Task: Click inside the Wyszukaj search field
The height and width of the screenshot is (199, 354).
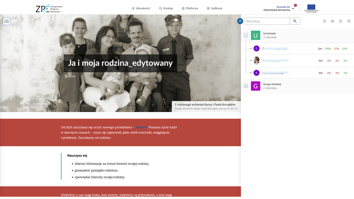Action: [267, 21]
